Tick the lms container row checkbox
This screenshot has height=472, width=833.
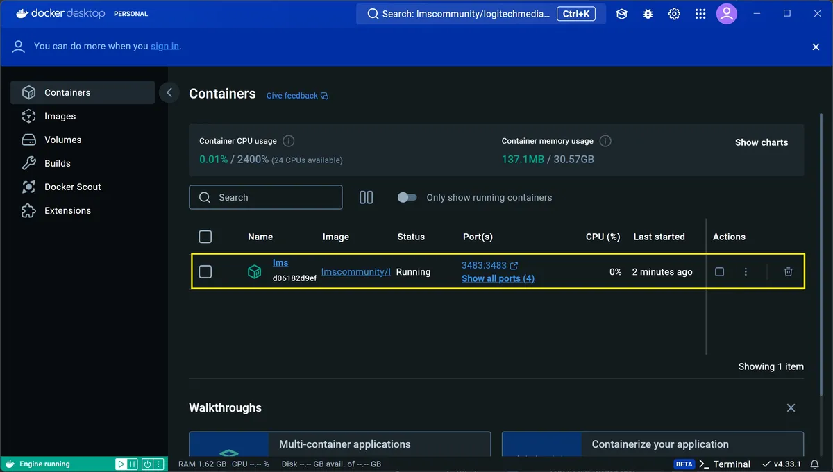pos(205,272)
